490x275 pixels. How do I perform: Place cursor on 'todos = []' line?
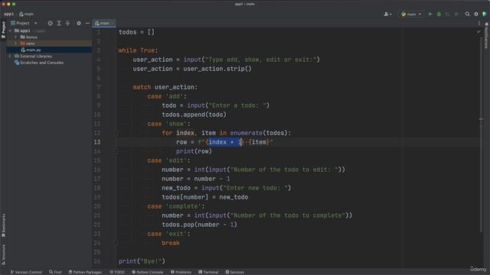136,32
